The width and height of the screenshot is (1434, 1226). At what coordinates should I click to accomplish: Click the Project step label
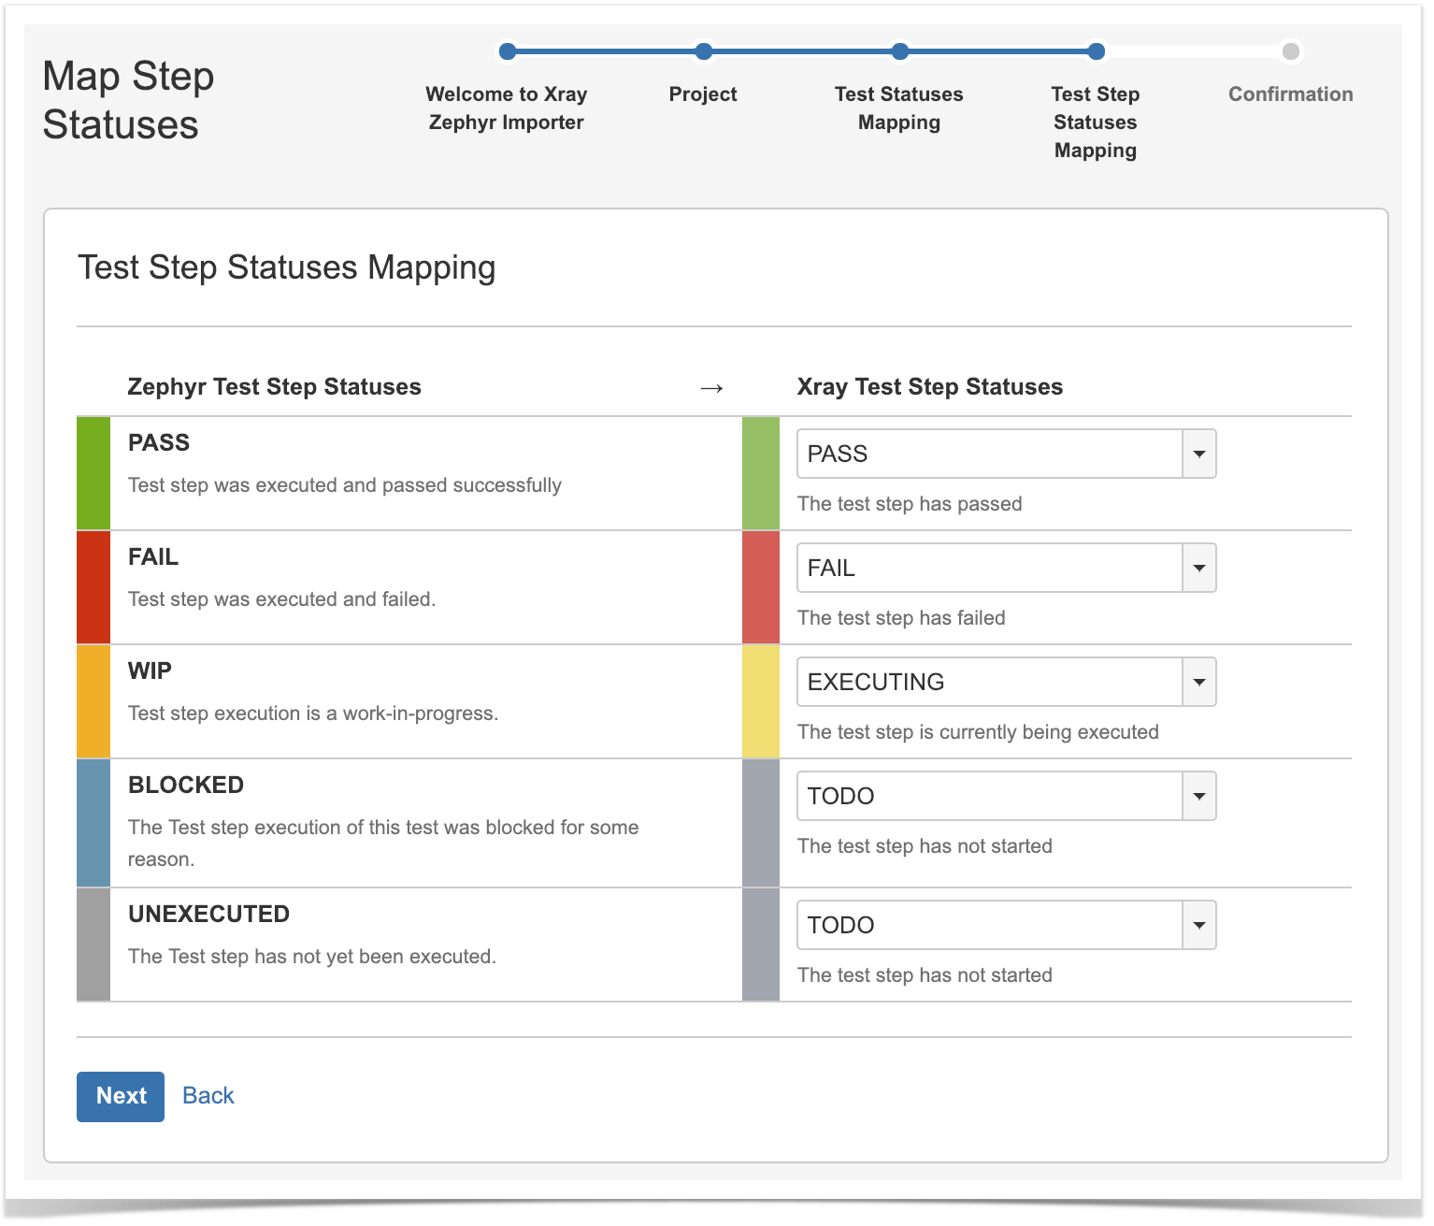coord(703,94)
